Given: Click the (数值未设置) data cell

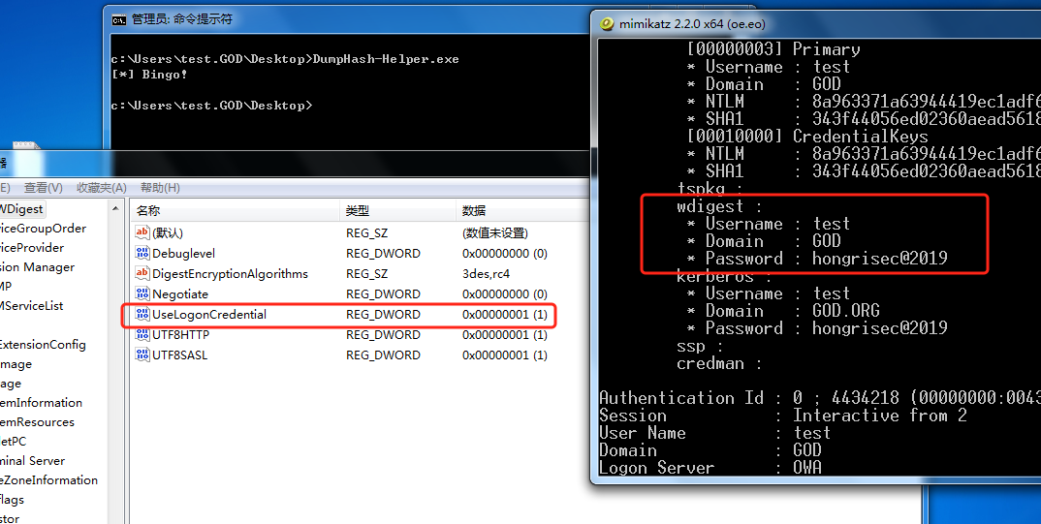Looking at the screenshot, I should (x=494, y=233).
